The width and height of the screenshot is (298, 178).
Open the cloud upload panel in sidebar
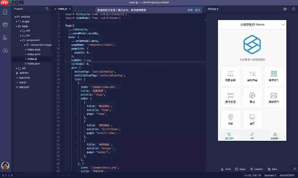pyautogui.click(x=5, y=50)
